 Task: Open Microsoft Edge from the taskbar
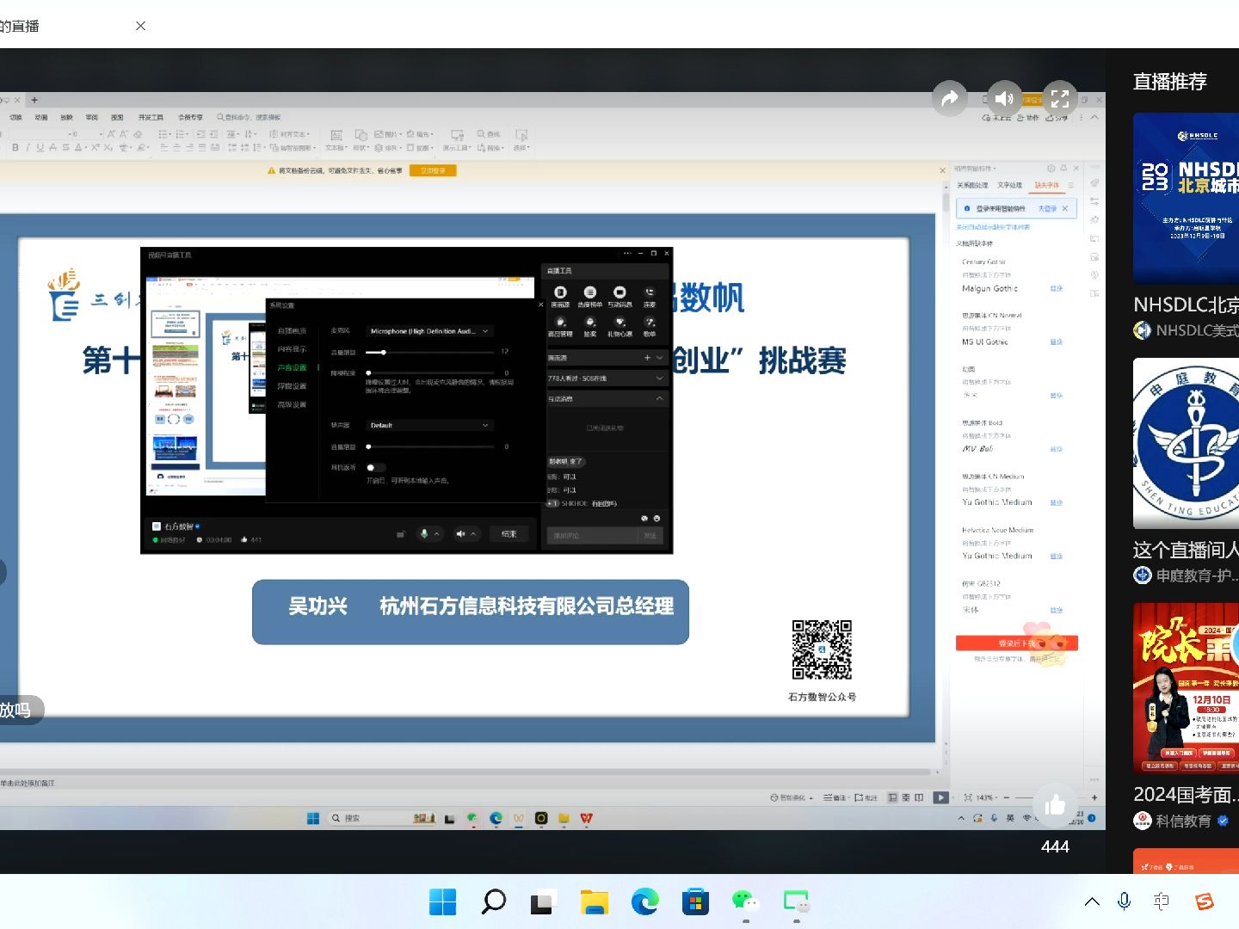(x=644, y=901)
